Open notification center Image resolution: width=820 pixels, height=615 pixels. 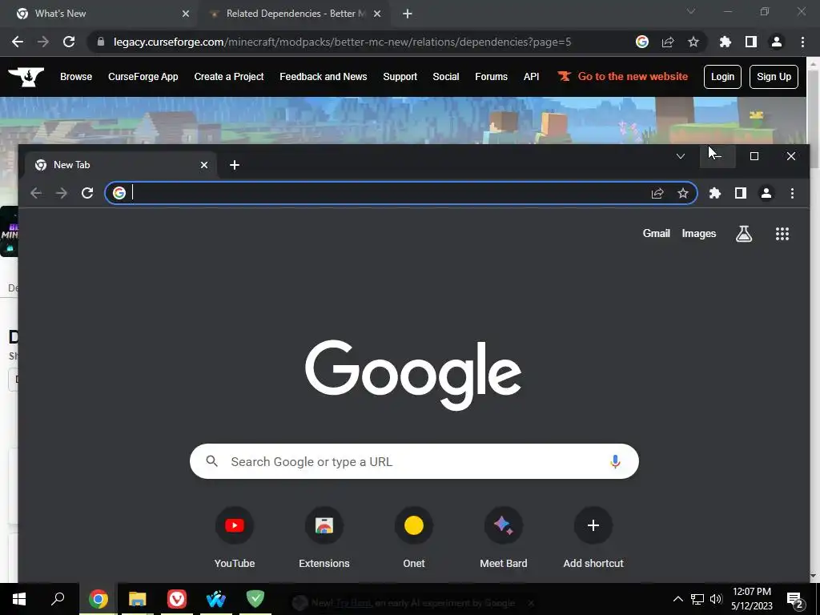(795, 599)
